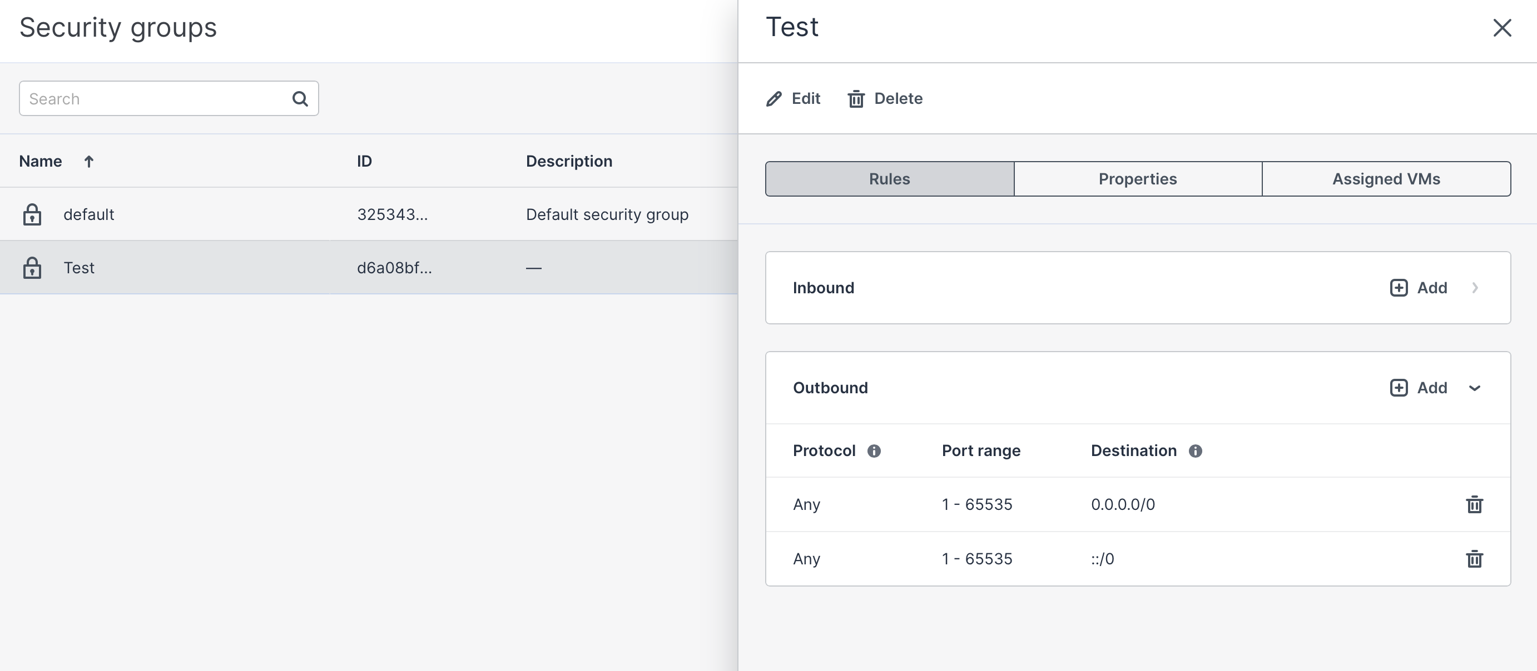Click the Protocol info icon
This screenshot has width=1537, height=671.
(874, 451)
